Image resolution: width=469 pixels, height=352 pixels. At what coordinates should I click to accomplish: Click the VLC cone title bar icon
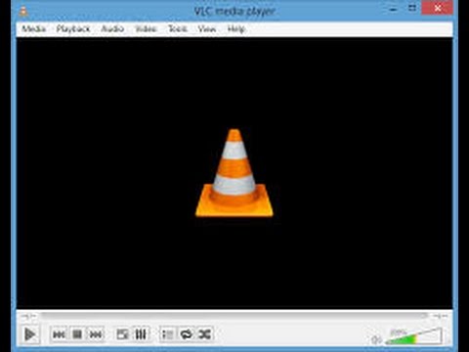pyautogui.click(x=23, y=11)
